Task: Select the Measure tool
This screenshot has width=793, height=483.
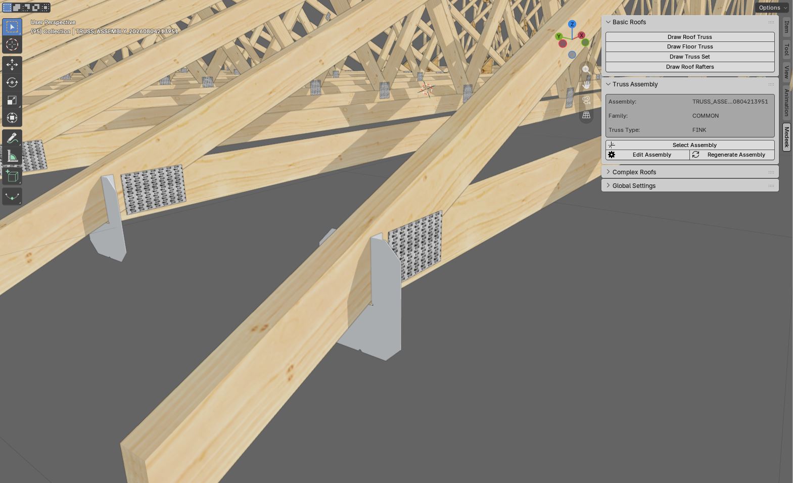Action: pos(12,156)
